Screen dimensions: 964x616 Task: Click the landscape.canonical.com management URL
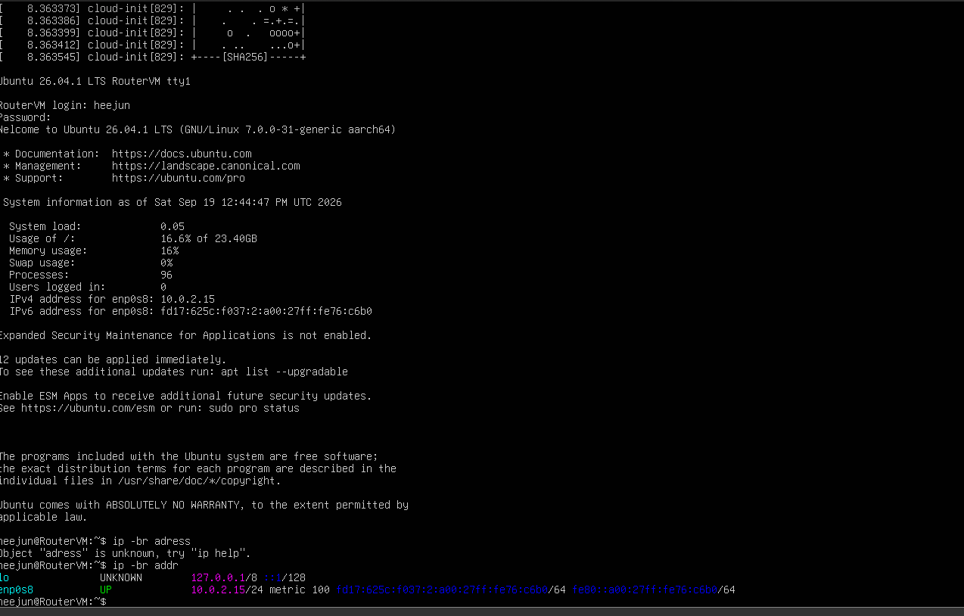[x=206, y=166]
